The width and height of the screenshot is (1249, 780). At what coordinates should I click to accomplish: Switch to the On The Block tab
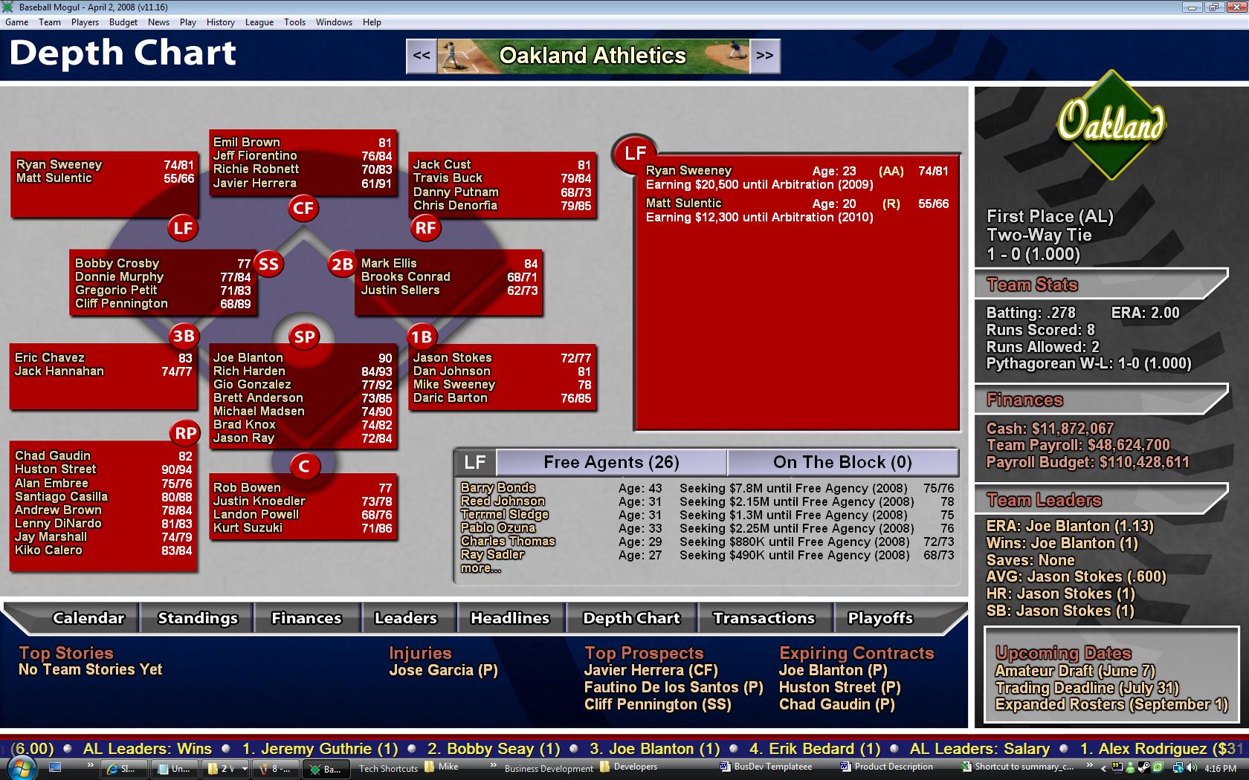[x=841, y=462]
